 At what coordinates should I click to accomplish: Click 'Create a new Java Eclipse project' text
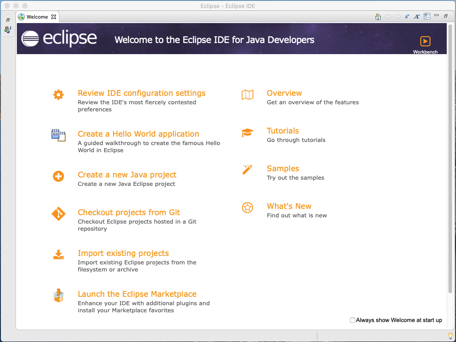(x=126, y=184)
